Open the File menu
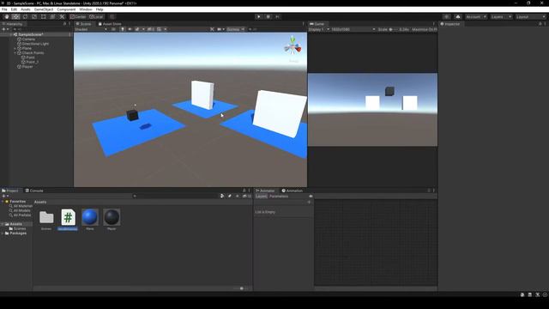Screen dimensions: 549x309 (4, 9)
